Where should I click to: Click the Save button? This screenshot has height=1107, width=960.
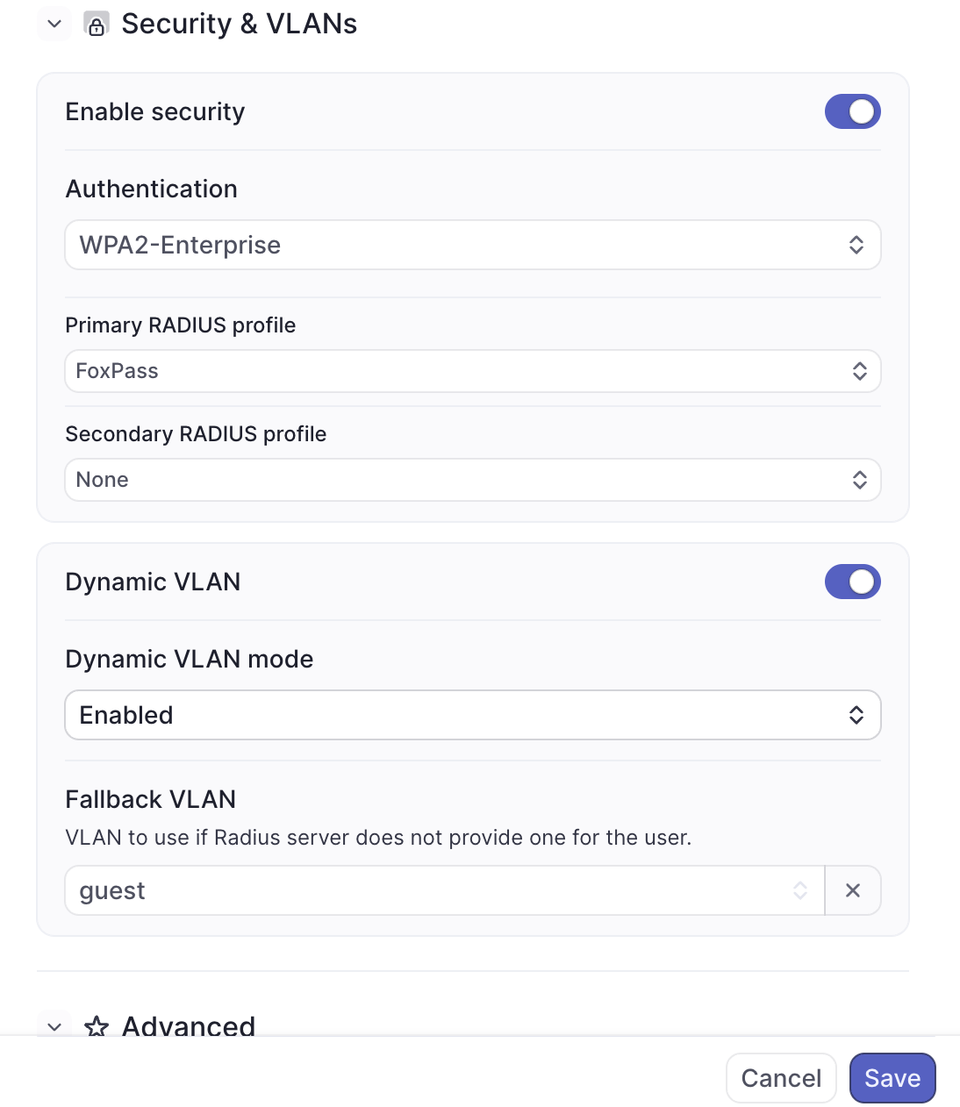pyautogui.click(x=892, y=1078)
